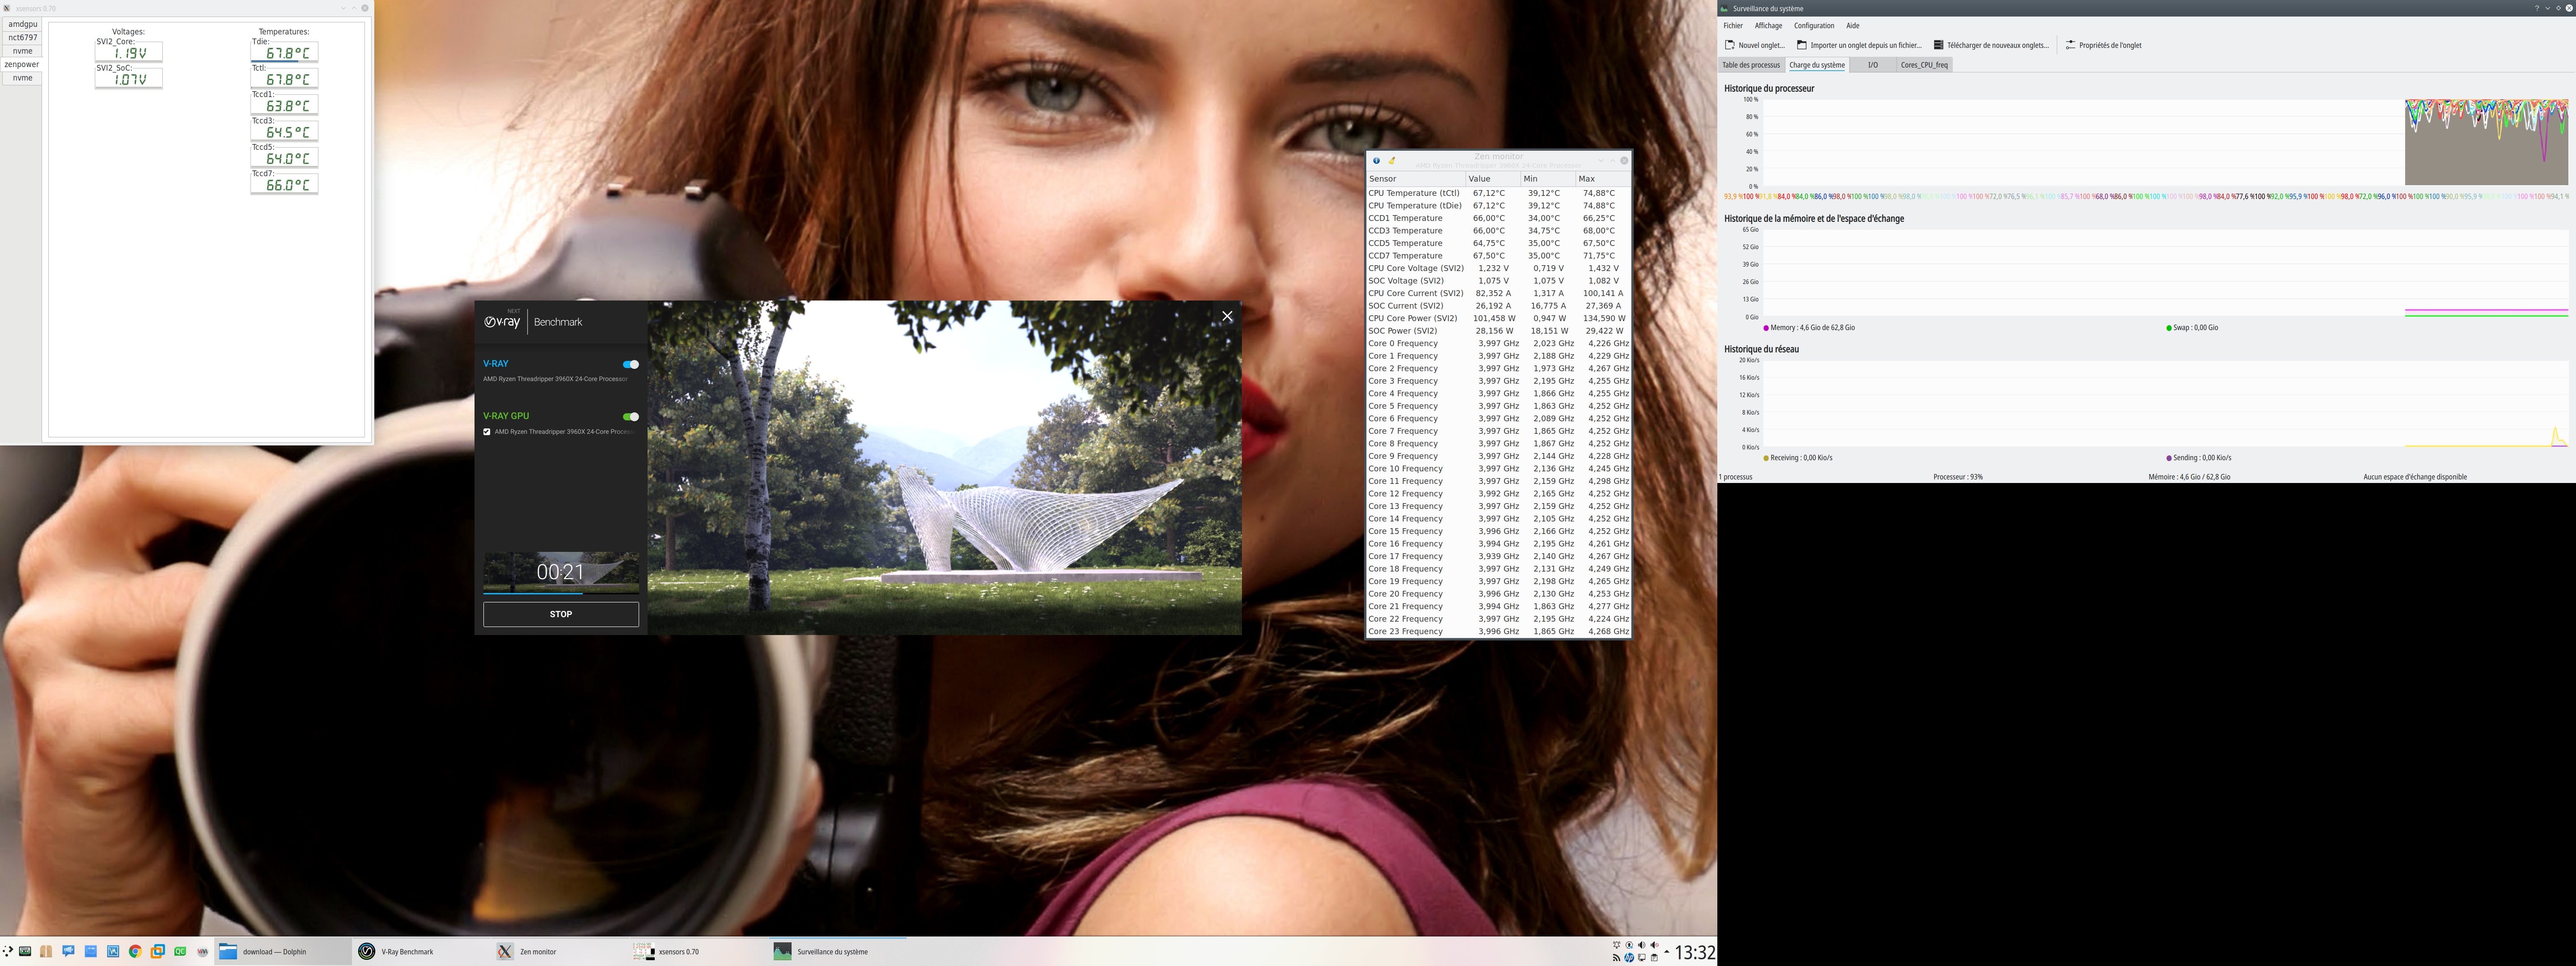Open the Configuration menu
Viewport: 2576px width, 966px height.
point(1814,26)
